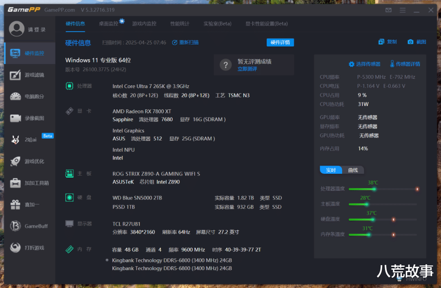
Task: Click the 显示器 monitor icon
Action: [x=69, y=224]
